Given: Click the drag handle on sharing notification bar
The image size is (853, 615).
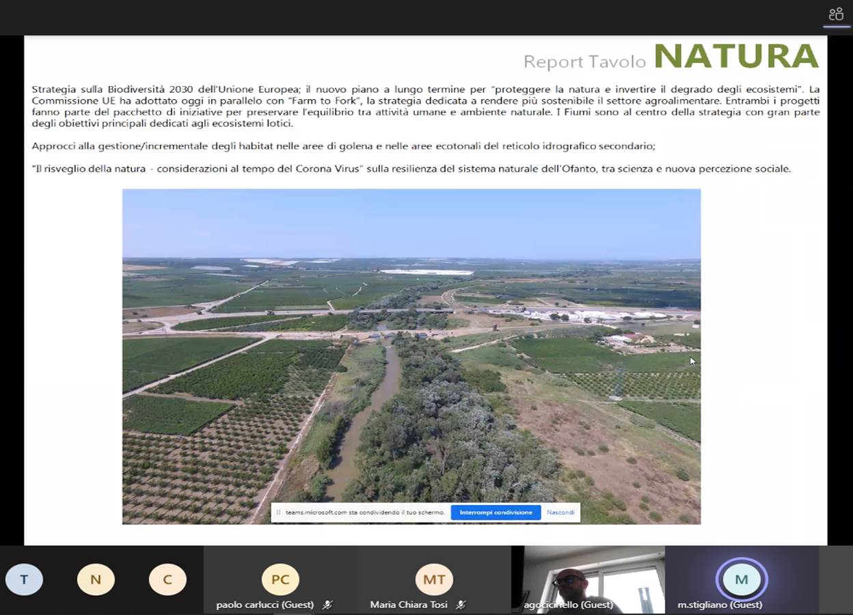Looking at the screenshot, I should (278, 512).
